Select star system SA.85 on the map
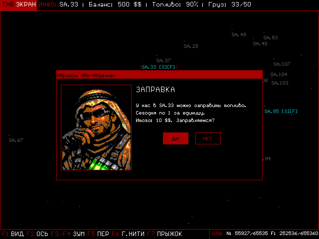 (281, 111)
